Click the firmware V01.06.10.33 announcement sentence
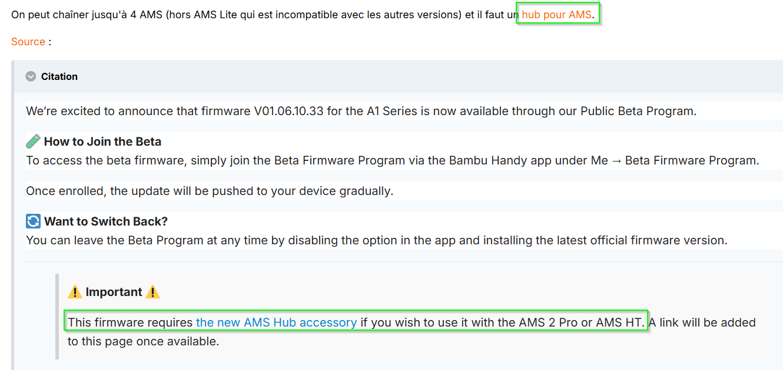783x370 pixels. [361, 111]
